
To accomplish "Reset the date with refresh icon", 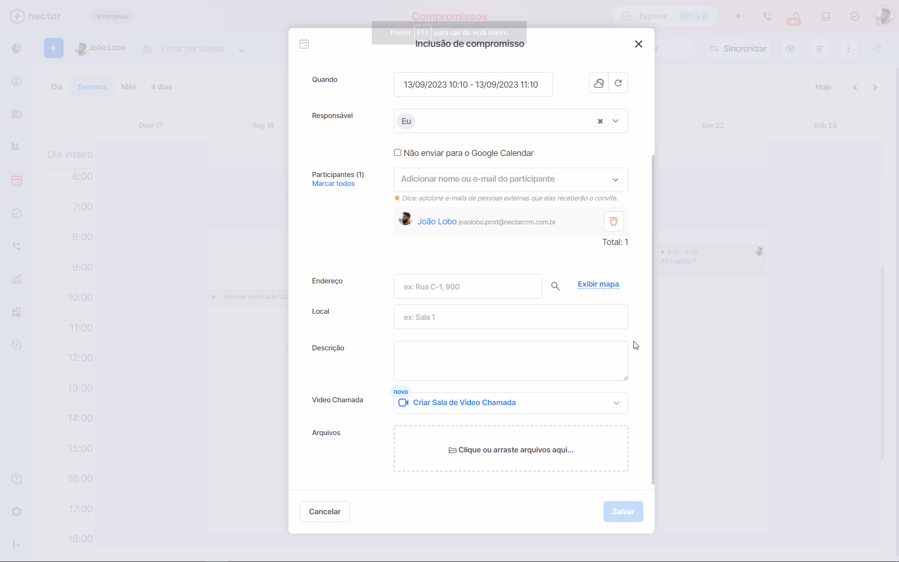I will 618,83.
